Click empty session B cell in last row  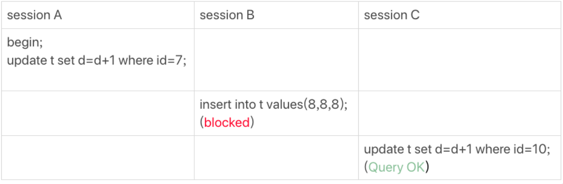pyautogui.click(x=276, y=158)
